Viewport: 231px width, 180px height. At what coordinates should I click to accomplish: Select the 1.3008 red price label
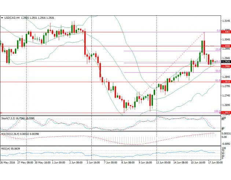[x=226, y=46]
